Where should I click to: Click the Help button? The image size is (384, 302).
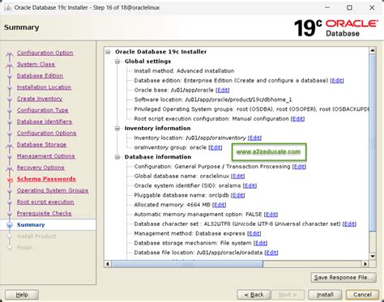tap(22, 295)
